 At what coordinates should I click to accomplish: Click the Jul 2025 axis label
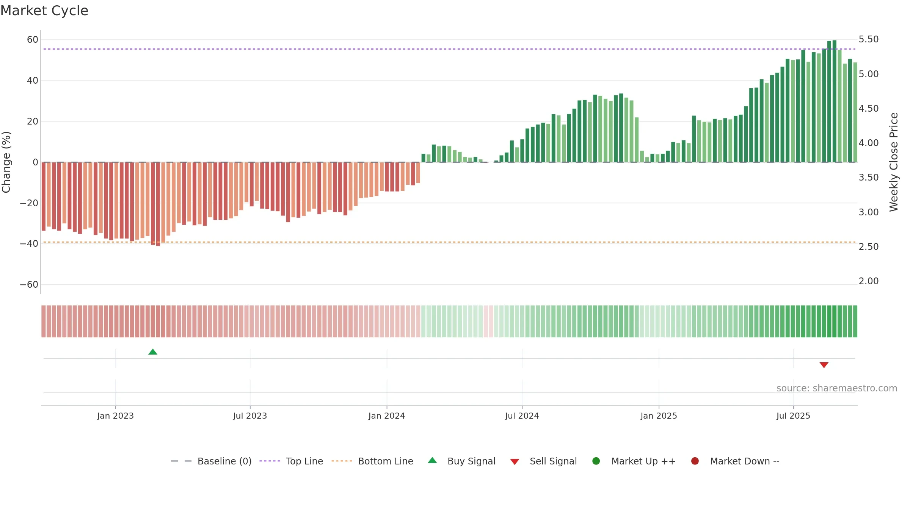coord(793,416)
